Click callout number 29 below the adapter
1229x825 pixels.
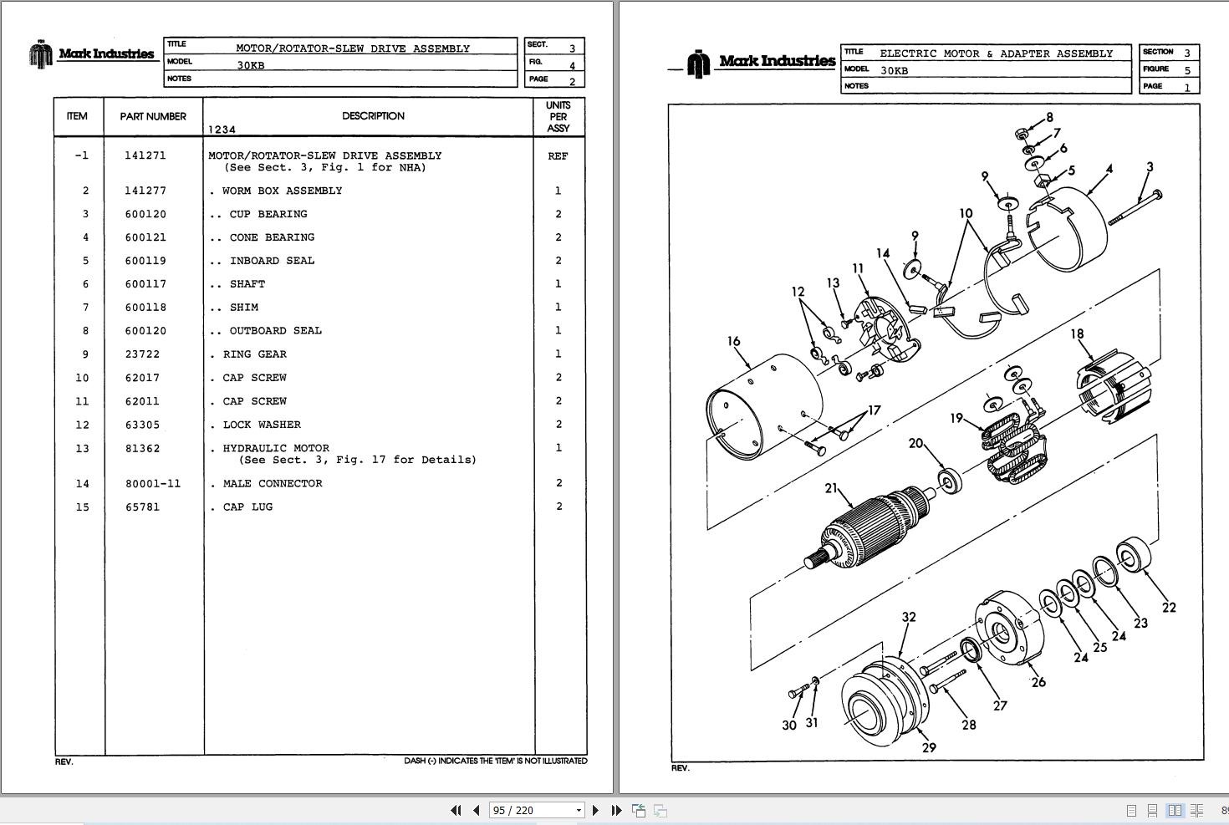click(x=929, y=747)
